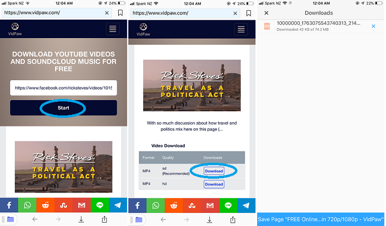Tap Save Page FREE Online banner
The image size is (386, 226).
pyautogui.click(x=321, y=219)
